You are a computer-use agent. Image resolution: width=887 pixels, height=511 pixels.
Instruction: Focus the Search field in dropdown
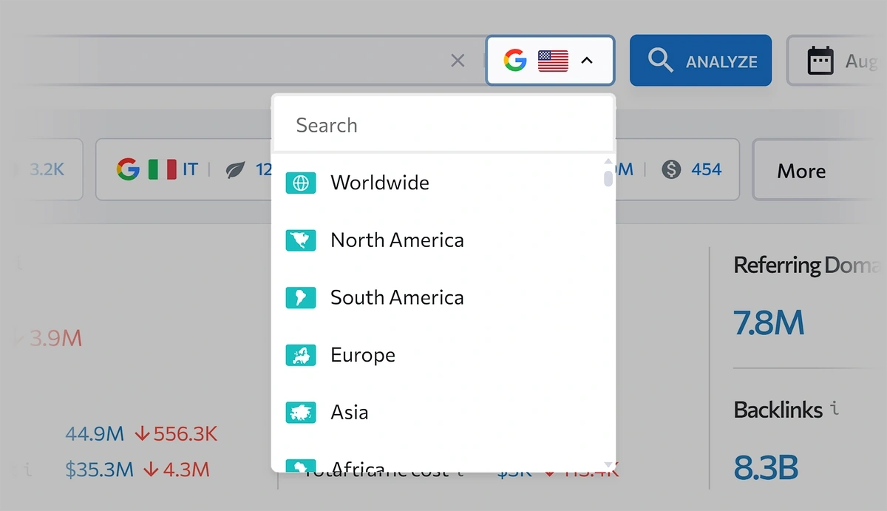pyautogui.click(x=443, y=125)
